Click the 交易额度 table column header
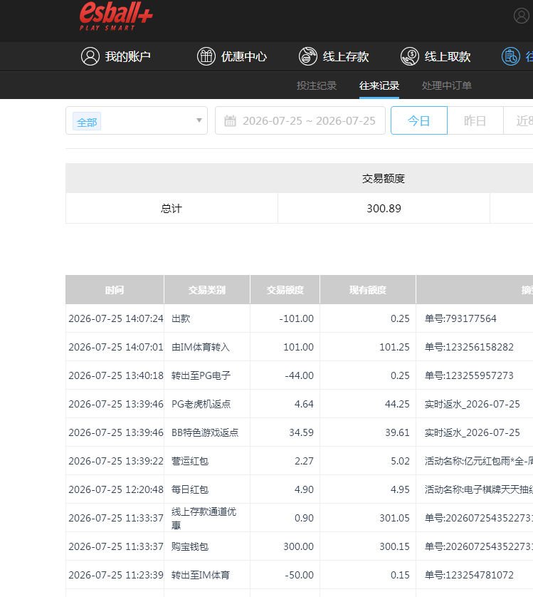The height and width of the screenshot is (597, 533). pyautogui.click(x=285, y=290)
